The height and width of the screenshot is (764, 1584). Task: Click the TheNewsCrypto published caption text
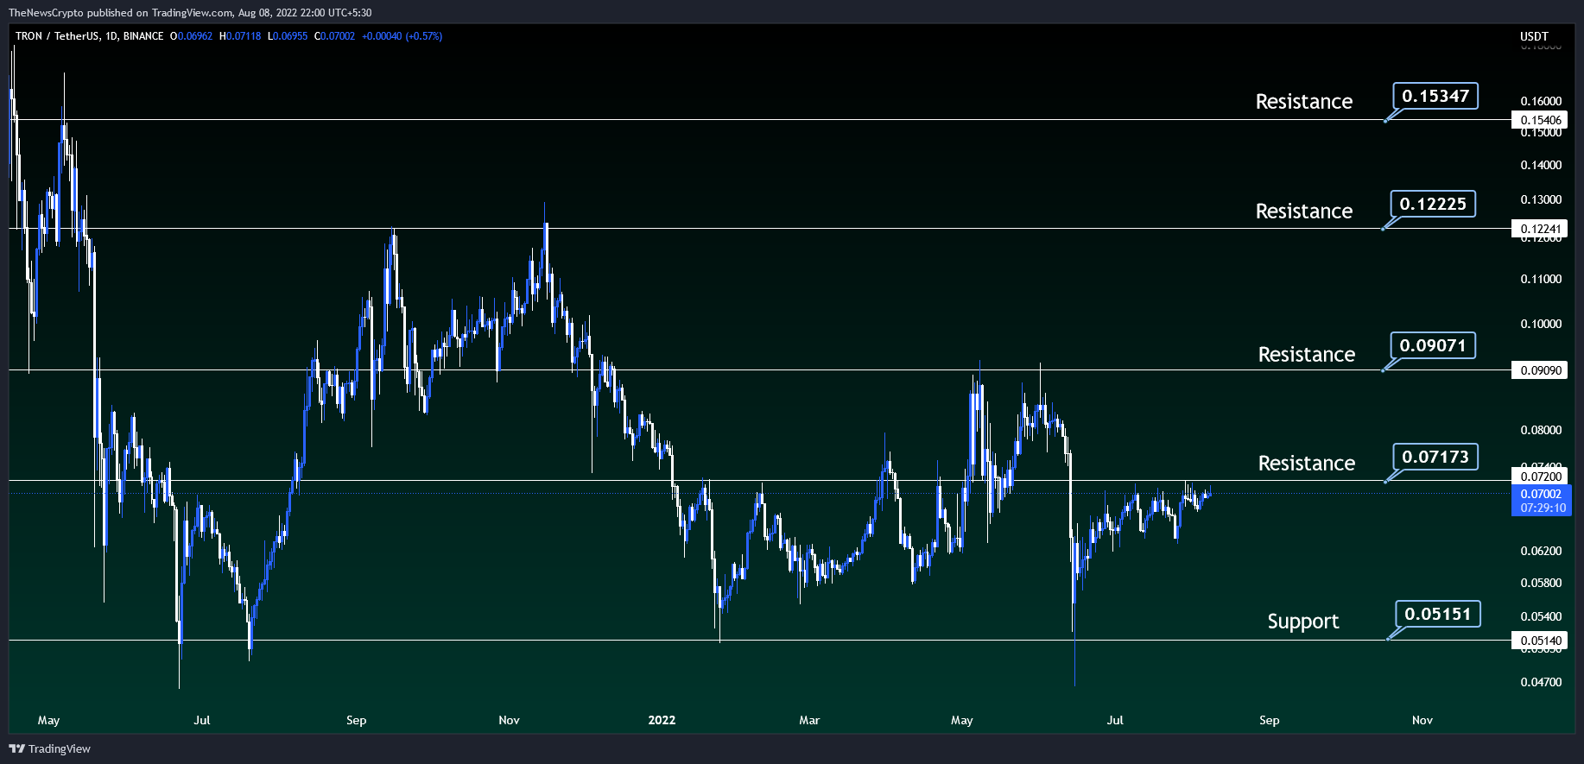190,13
